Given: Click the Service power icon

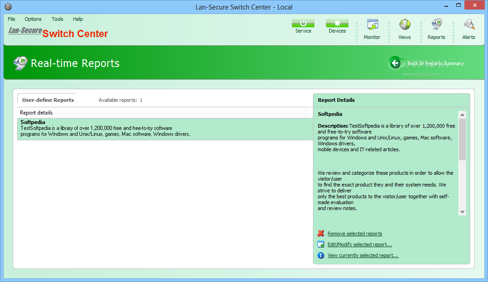Looking at the screenshot, I should pyautogui.click(x=303, y=23).
